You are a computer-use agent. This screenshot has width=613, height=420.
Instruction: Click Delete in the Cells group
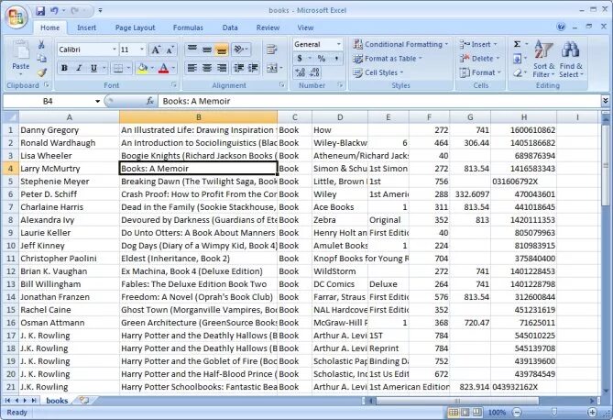point(480,59)
